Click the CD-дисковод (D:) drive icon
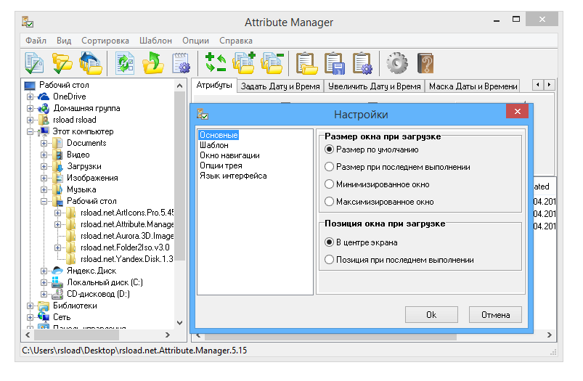This screenshot has height=381, width=583. click(x=57, y=294)
